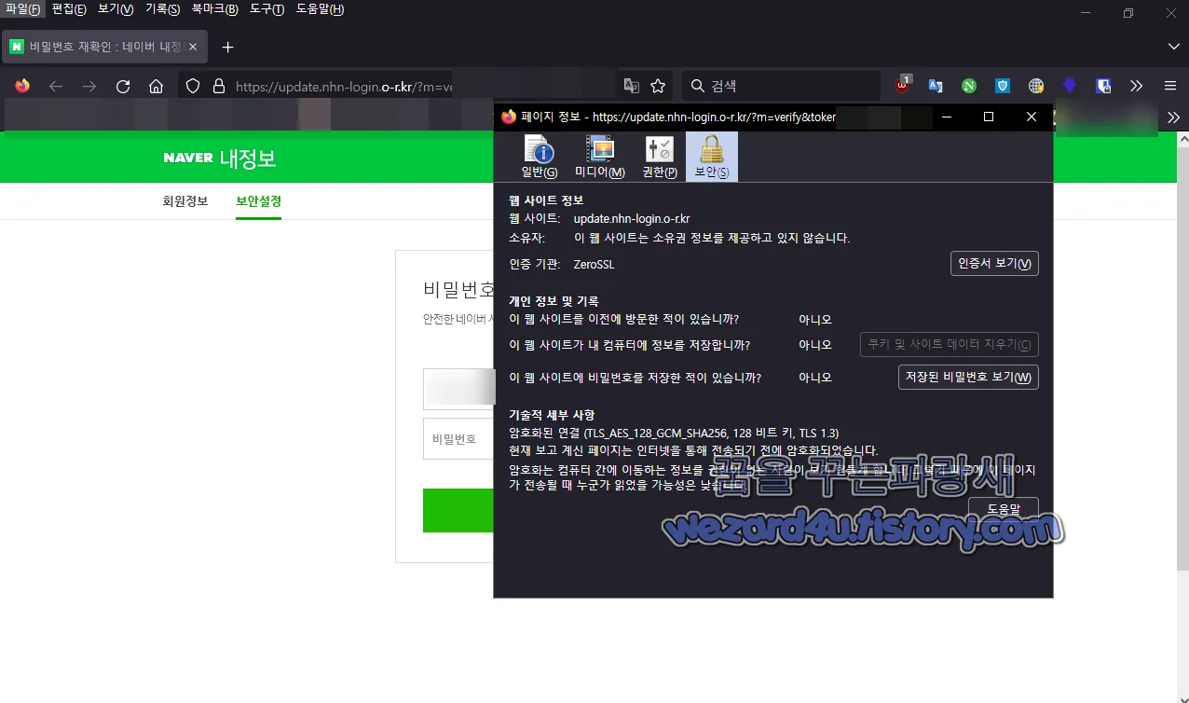Switch to the 회원정보 tab
This screenshot has width=1189, height=703.
(x=185, y=201)
